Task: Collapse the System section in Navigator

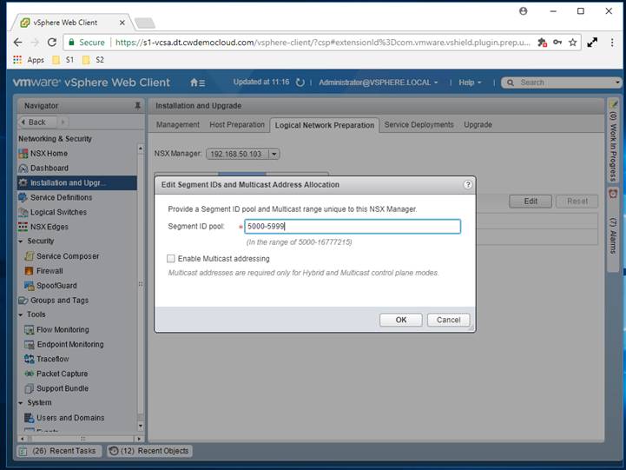Action: coord(21,403)
